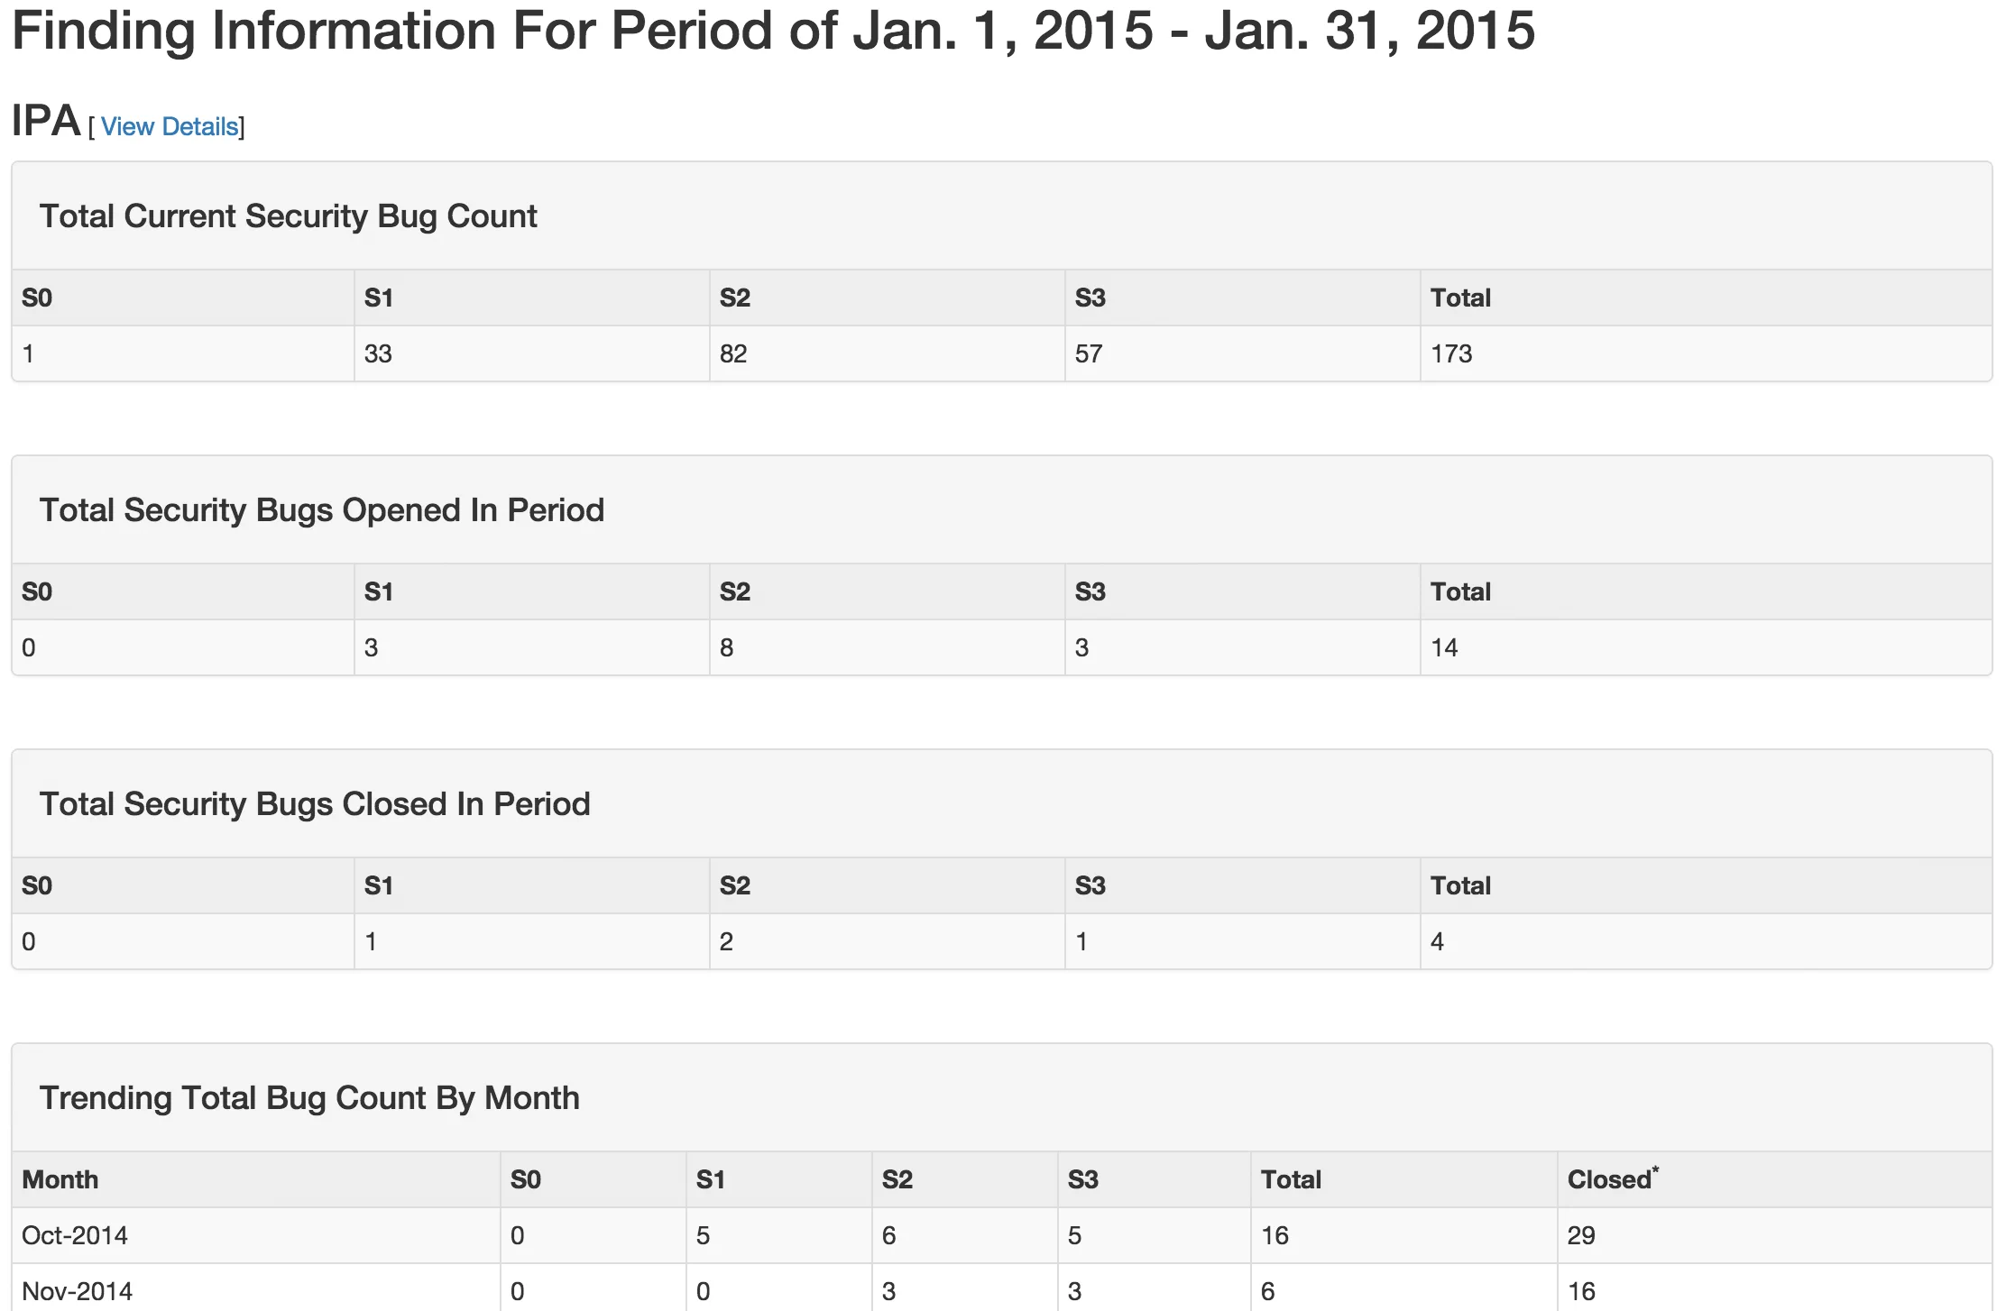Click the value 33 under S1 column
2006x1311 pixels.
click(x=377, y=353)
